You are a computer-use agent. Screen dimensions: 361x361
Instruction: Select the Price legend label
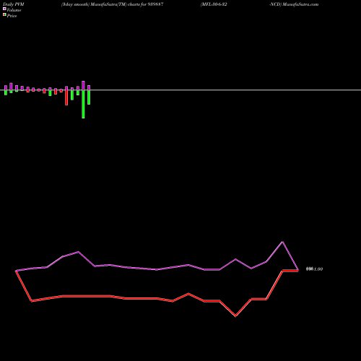[x=12, y=16]
